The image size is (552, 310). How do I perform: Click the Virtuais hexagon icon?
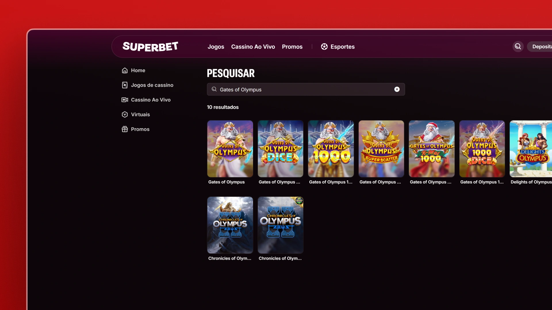[x=125, y=115]
